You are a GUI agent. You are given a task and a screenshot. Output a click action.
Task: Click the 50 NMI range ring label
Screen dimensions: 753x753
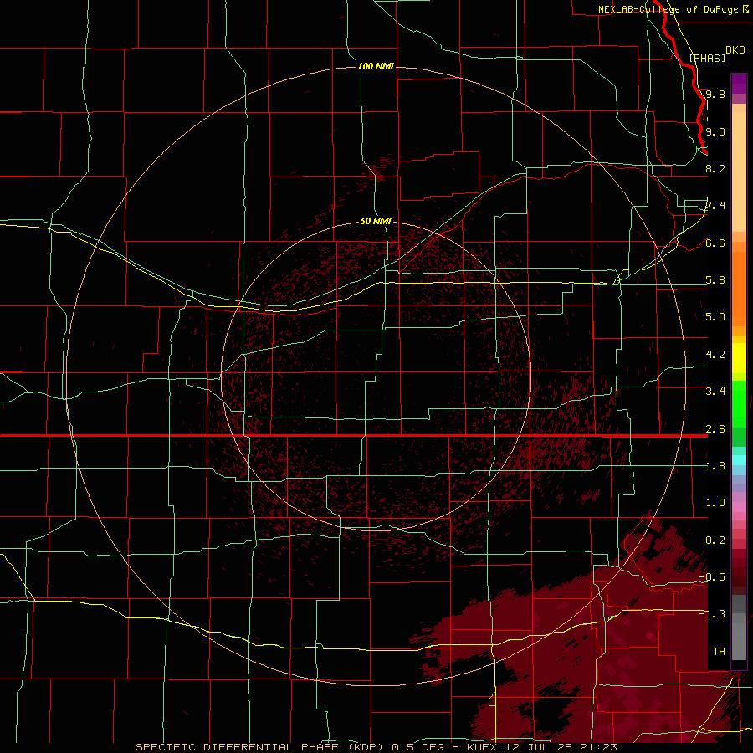[x=376, y=221]
